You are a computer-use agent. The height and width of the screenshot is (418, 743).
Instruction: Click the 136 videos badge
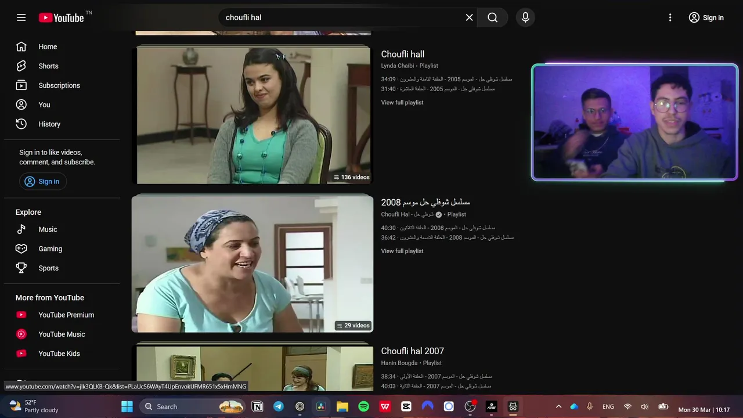352,177
